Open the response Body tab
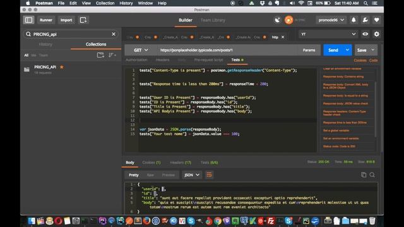The image size is (404, 227). click(x=130, y=163)
